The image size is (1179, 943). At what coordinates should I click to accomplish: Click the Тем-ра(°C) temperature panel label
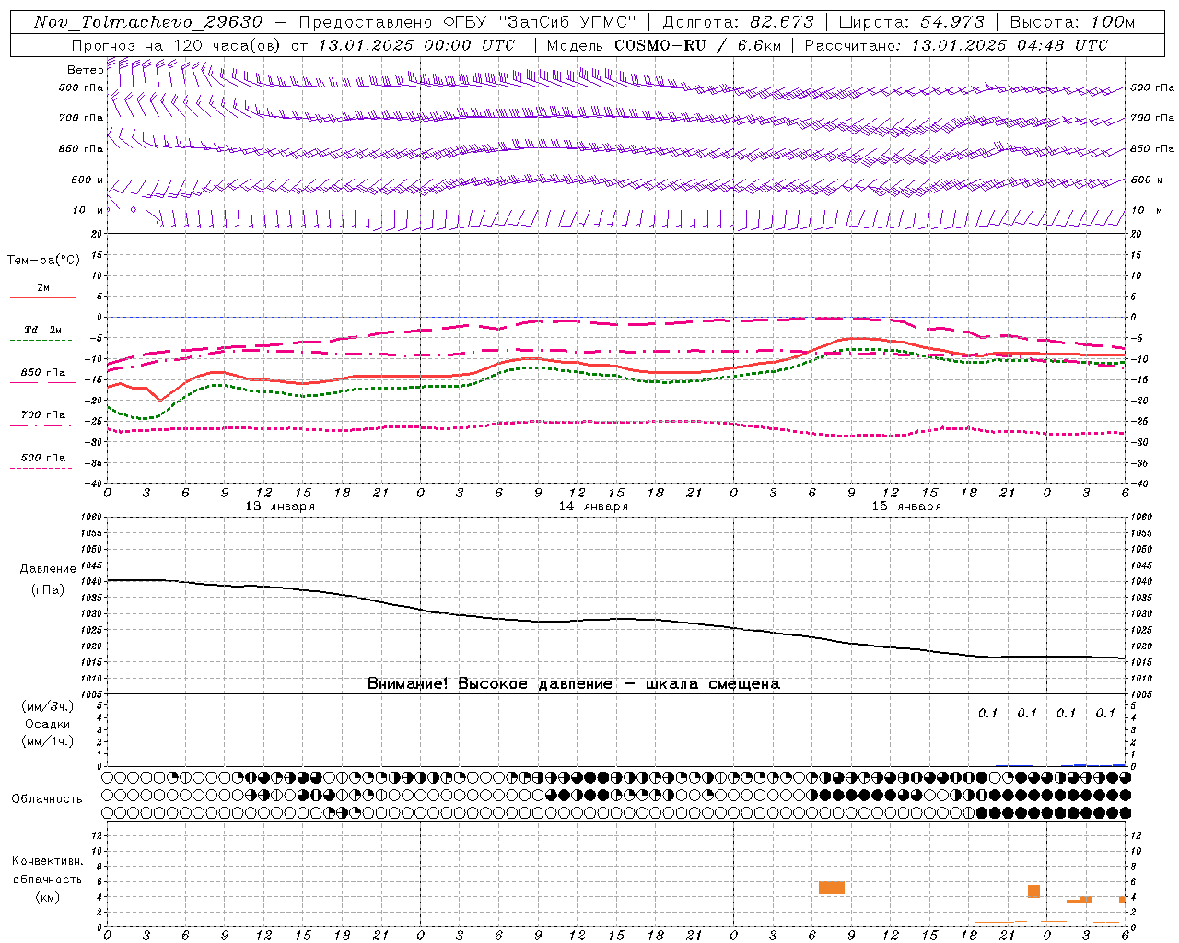[43, 261]
